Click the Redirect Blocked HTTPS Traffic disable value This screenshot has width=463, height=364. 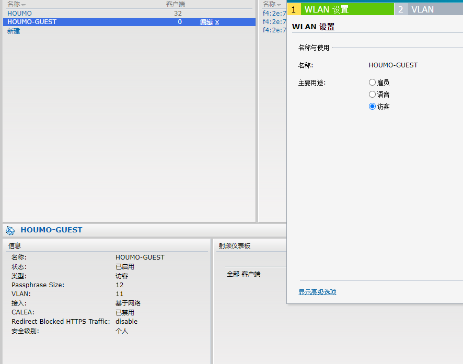[x=126, y=322]
